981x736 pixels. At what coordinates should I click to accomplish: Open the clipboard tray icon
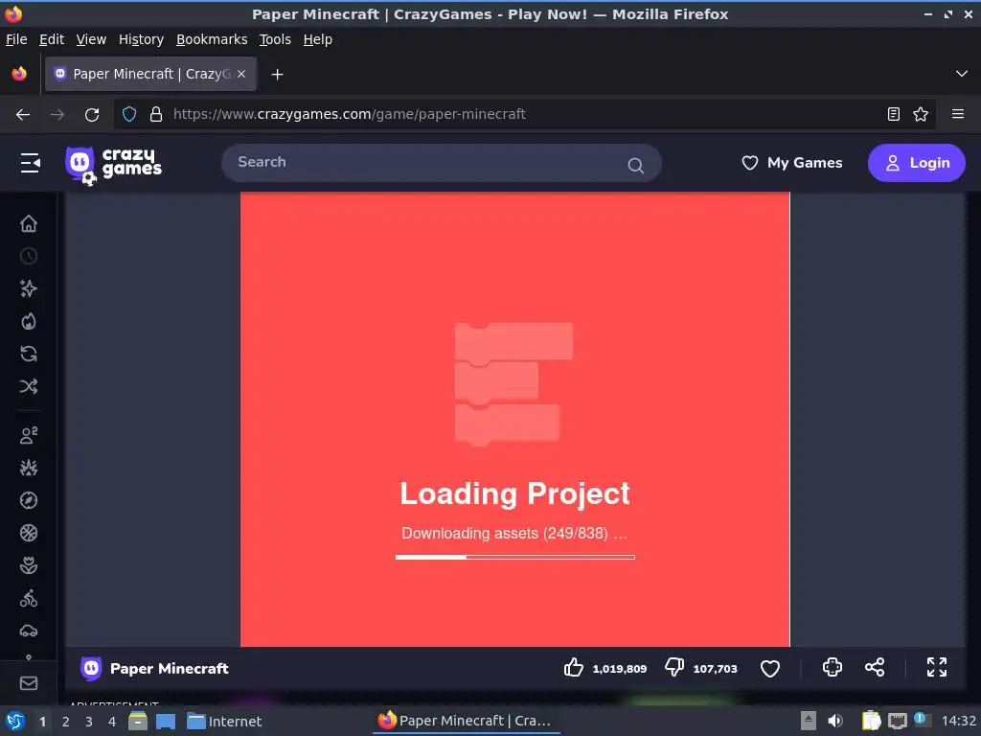(x=871, y=721)
